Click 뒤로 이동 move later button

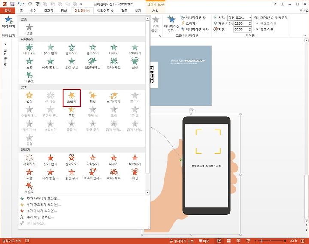[264, 30]
